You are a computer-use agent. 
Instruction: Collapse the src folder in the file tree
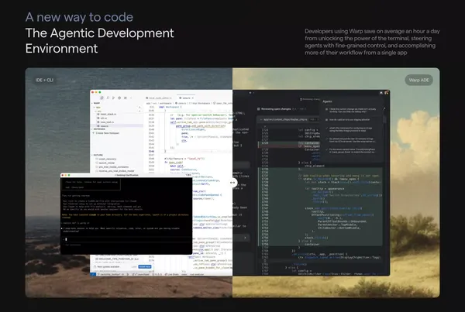pos(98,111)
